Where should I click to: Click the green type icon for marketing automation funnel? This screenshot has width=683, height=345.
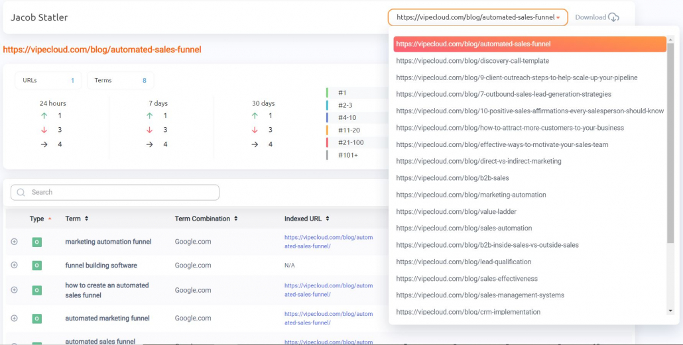(37, 242)
